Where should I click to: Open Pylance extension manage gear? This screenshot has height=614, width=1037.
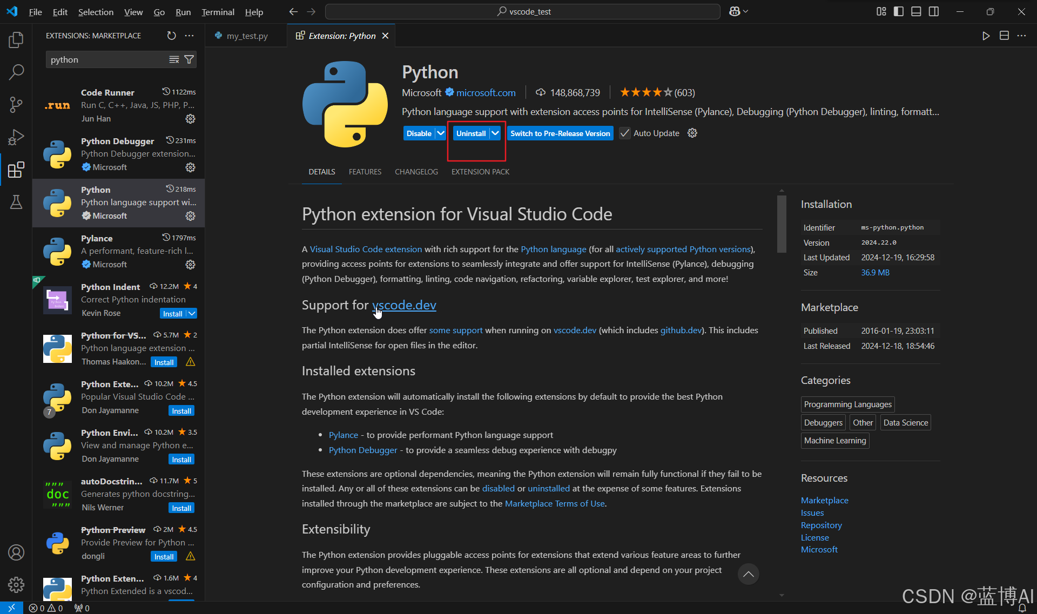click(x=190, y=265)
